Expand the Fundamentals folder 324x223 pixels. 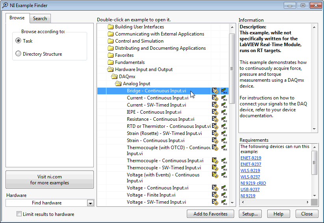tap(110, 62)
